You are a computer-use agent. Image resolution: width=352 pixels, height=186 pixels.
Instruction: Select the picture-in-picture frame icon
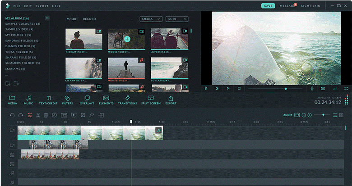click(x=64, y=115)
